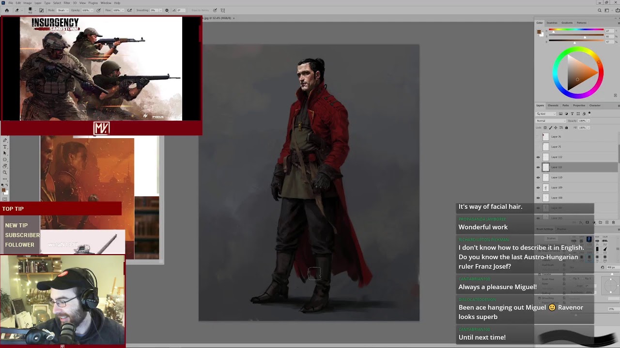Click Erase to History option

click(200, 10)
